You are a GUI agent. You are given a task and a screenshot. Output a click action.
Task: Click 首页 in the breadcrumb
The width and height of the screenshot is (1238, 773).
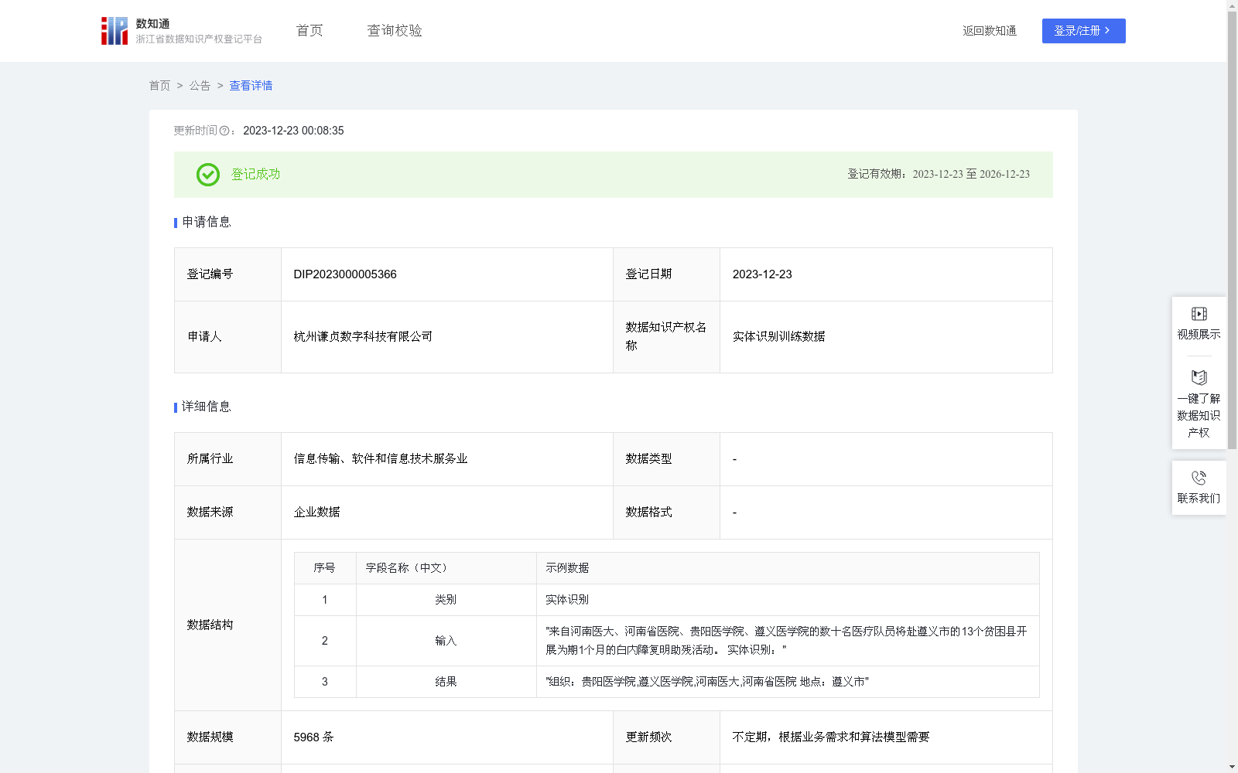point(159,86)
